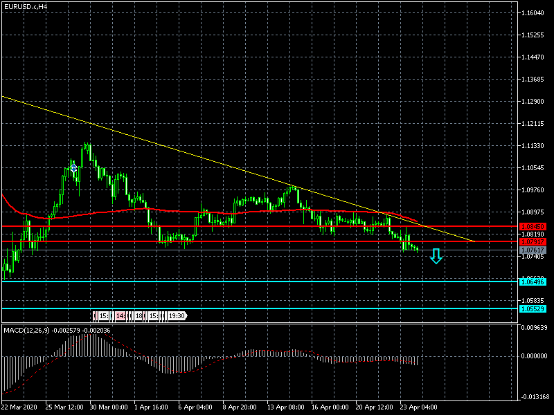Click 1.12900 on the price scale

pos(535,102)
